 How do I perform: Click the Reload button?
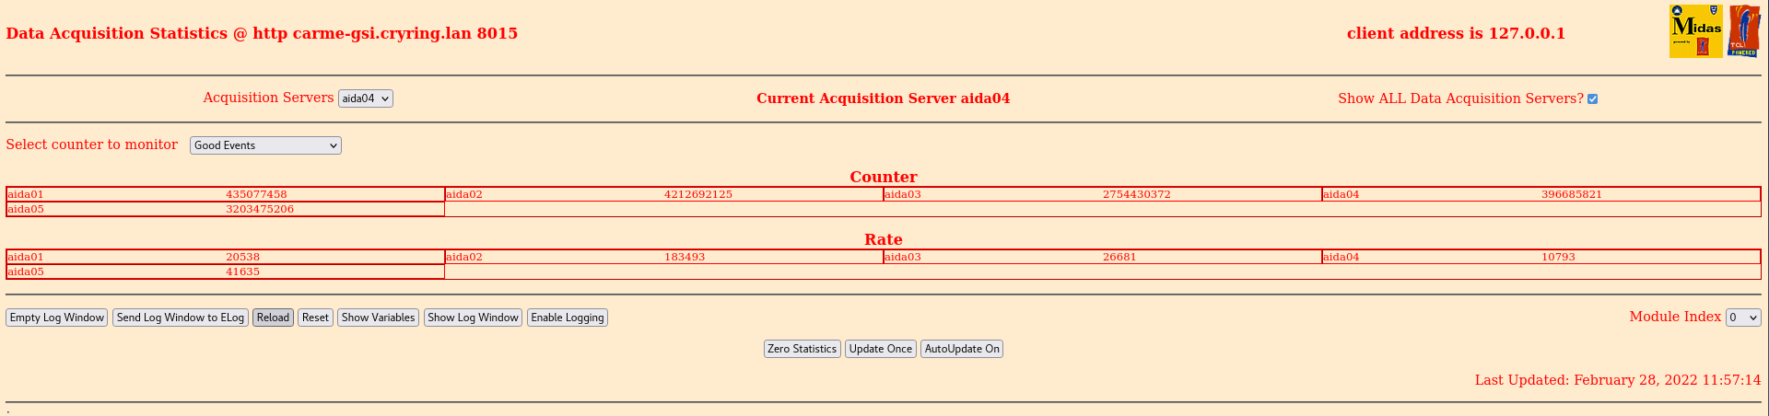tap(273, 318)
